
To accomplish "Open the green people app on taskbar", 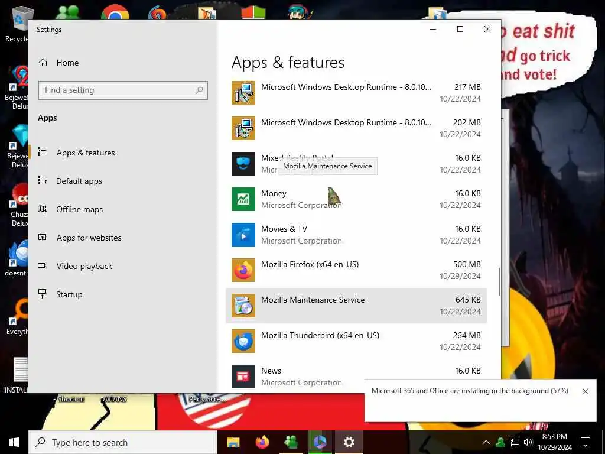I will 291,442.
